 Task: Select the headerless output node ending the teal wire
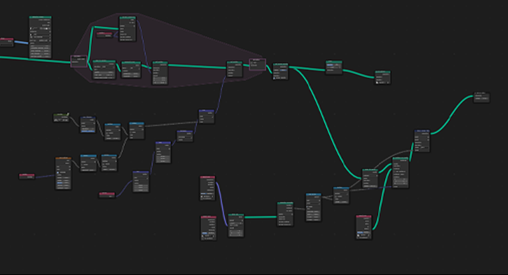click(x=481, y=97)
